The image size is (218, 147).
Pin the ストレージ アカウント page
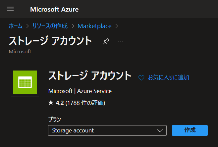pos(106,41)
